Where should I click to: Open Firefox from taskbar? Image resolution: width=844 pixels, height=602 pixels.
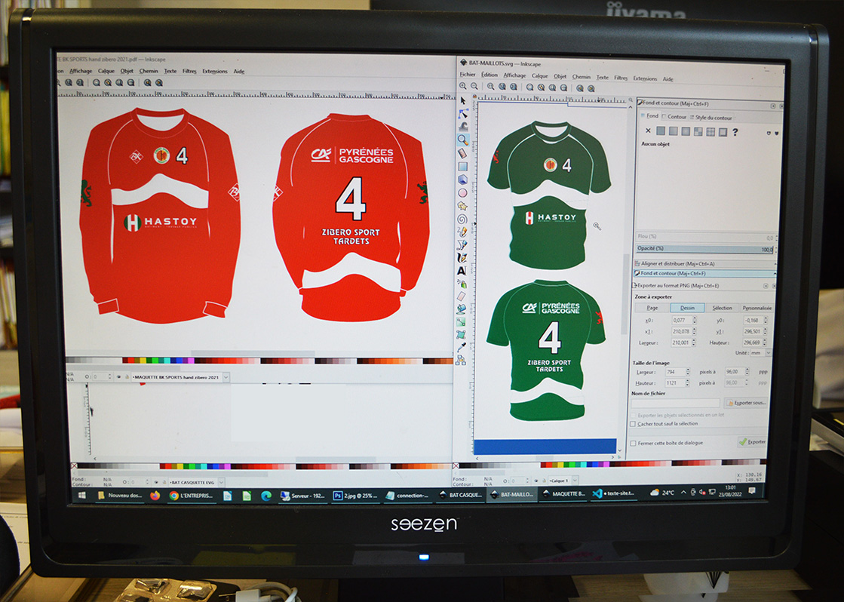(155, 496)
